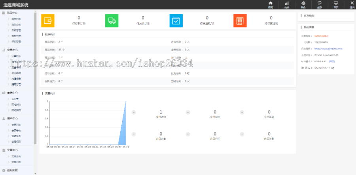
Task: Click the yellow wallet pending-payment icon
Action: [x=48, y=20]
